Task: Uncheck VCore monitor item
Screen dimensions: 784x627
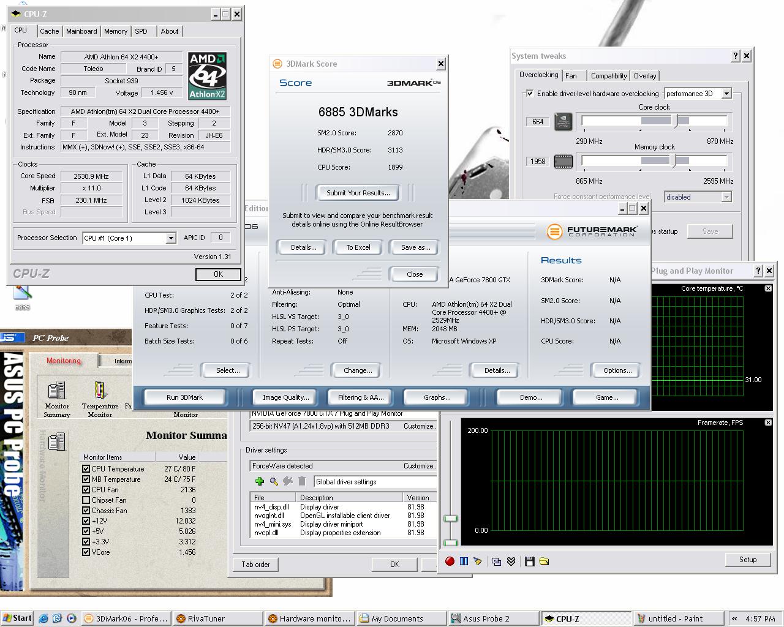Action: point(86,552)
